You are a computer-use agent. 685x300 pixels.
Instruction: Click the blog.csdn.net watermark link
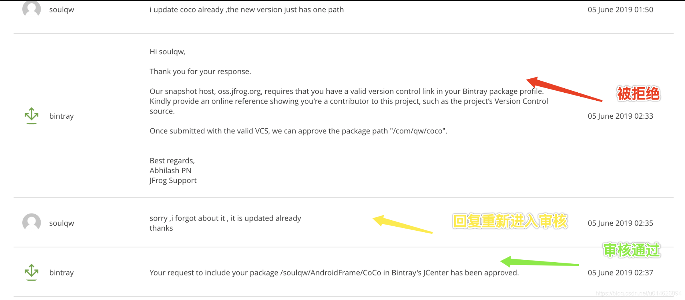(x=638, y=293)
